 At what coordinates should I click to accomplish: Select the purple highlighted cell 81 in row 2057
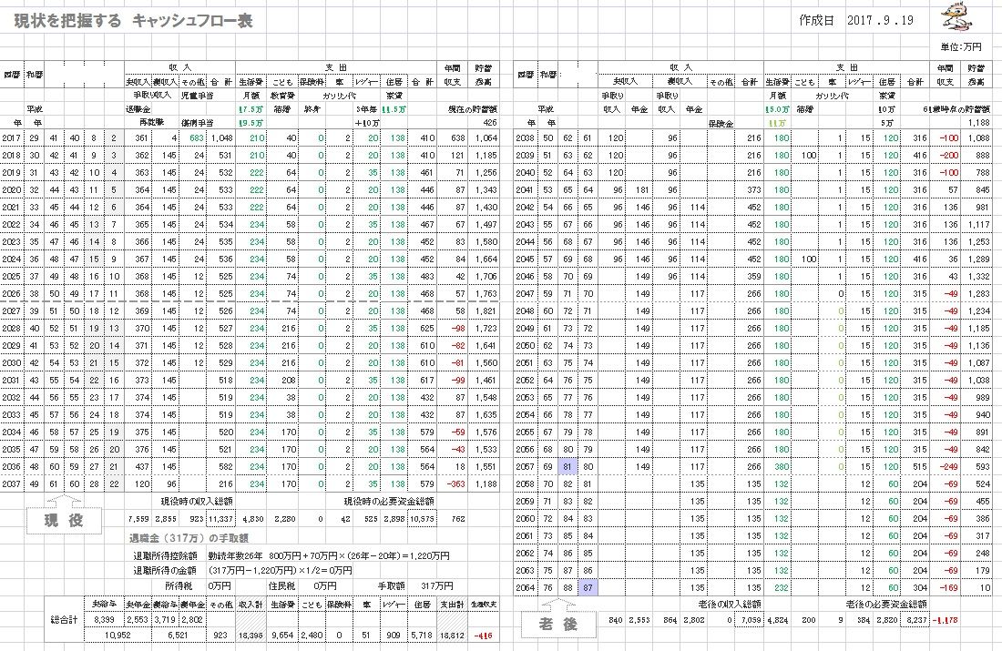coord(567,466)
